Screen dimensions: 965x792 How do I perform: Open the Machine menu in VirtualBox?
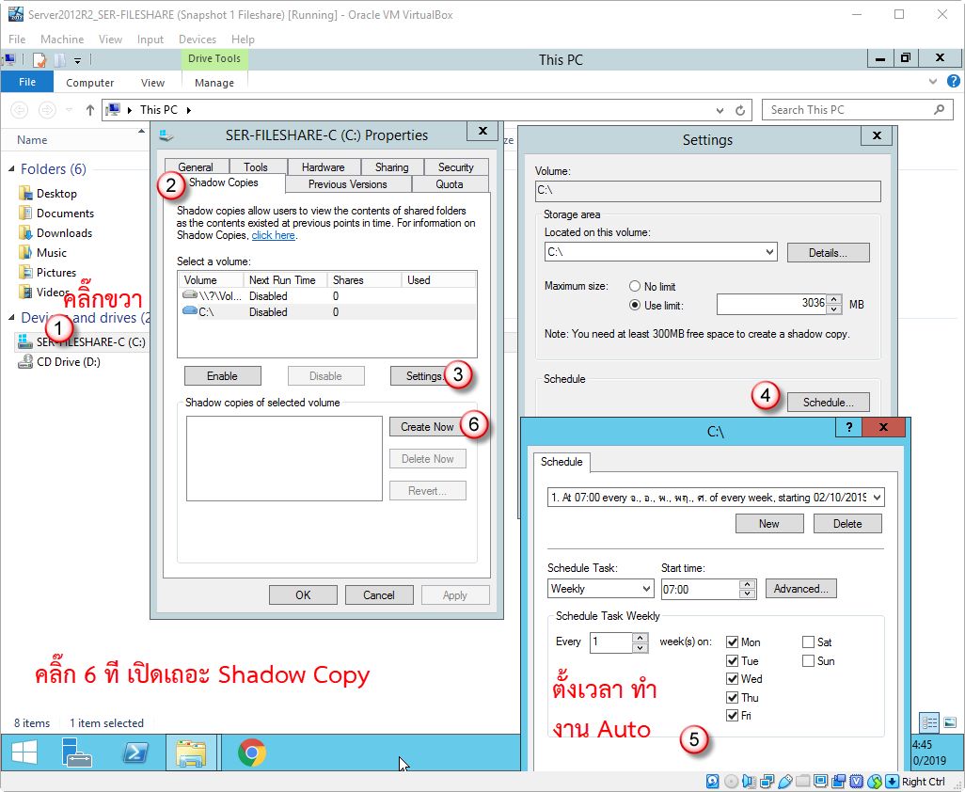click(62, 39)
